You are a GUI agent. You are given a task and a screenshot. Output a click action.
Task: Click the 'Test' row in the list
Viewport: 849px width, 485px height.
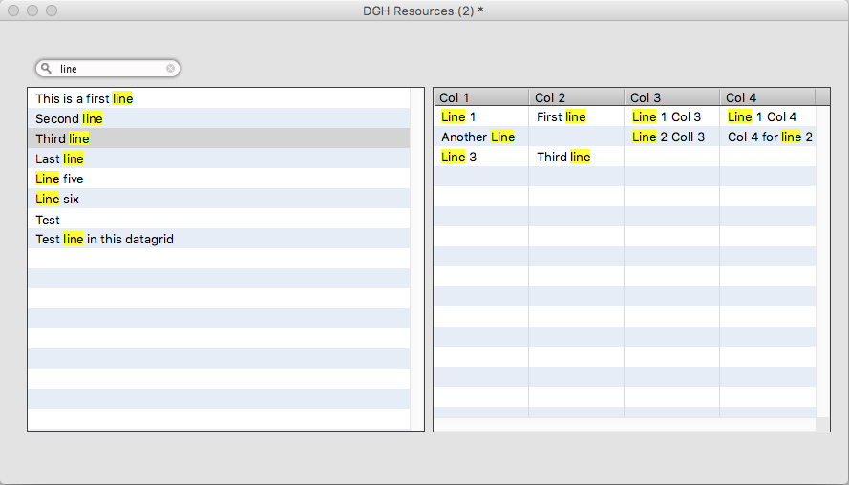tap(48, 220)
